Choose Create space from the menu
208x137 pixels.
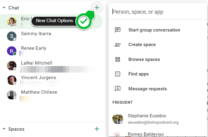pyautogui.click(x=142, y=45)
